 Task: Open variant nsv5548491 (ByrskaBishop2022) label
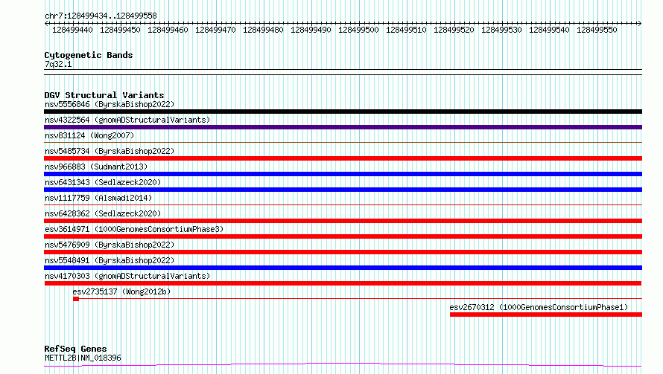(x=110, y=260)
